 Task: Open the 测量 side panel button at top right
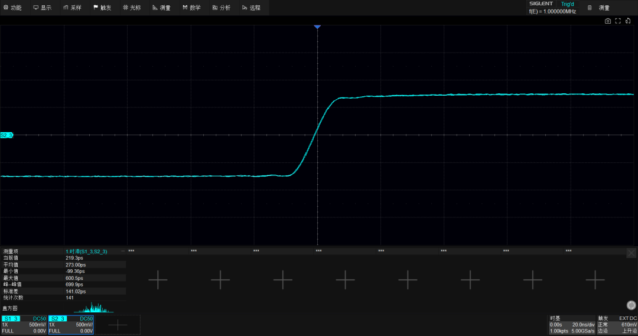(604, 8)
